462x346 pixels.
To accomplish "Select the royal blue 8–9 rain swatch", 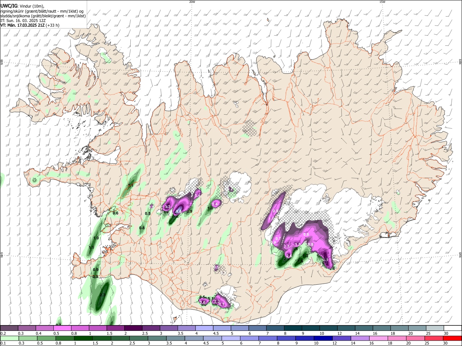I will tap(286, 338).
